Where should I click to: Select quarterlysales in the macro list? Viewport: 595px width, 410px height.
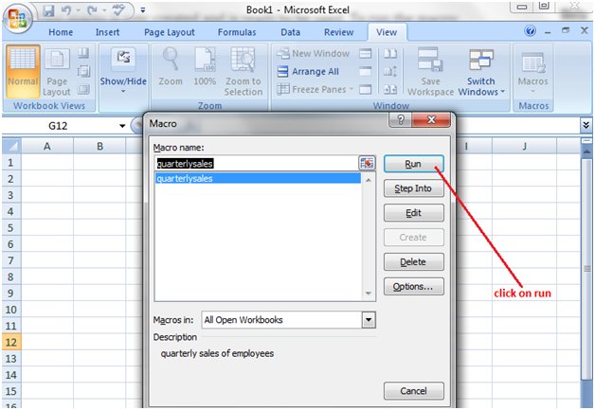click(x=258, y=178)
